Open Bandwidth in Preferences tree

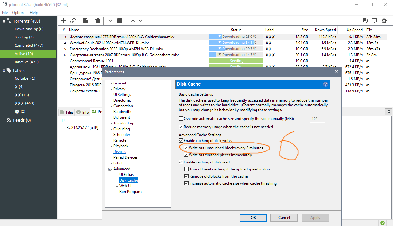point(122,112)
